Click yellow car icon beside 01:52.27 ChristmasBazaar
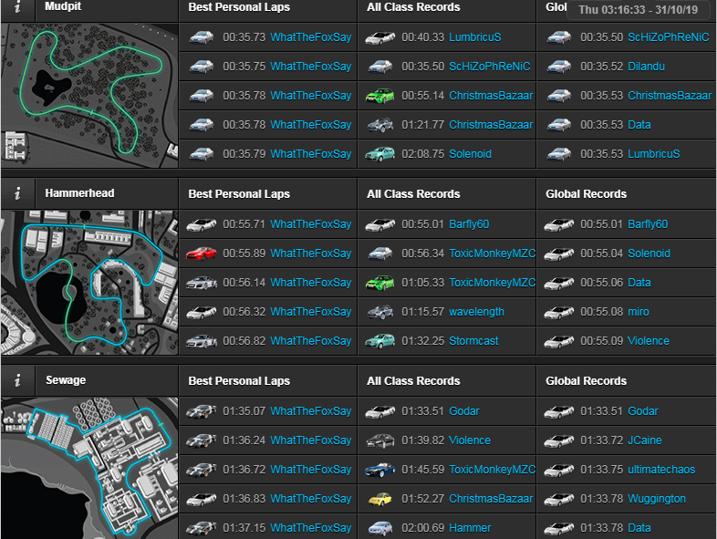 point(380,499)
